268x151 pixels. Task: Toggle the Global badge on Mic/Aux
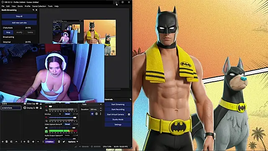[x=67, y=114]
